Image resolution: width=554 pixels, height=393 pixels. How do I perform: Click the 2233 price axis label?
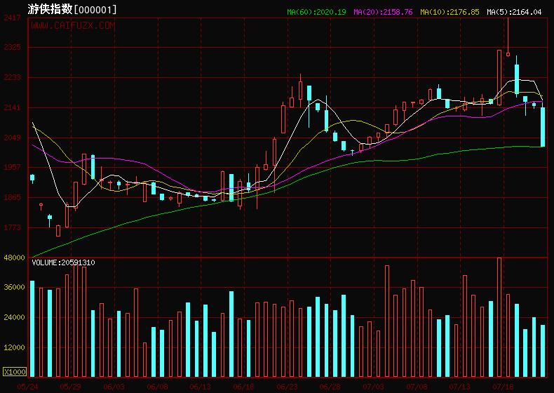tap(12, 77)
